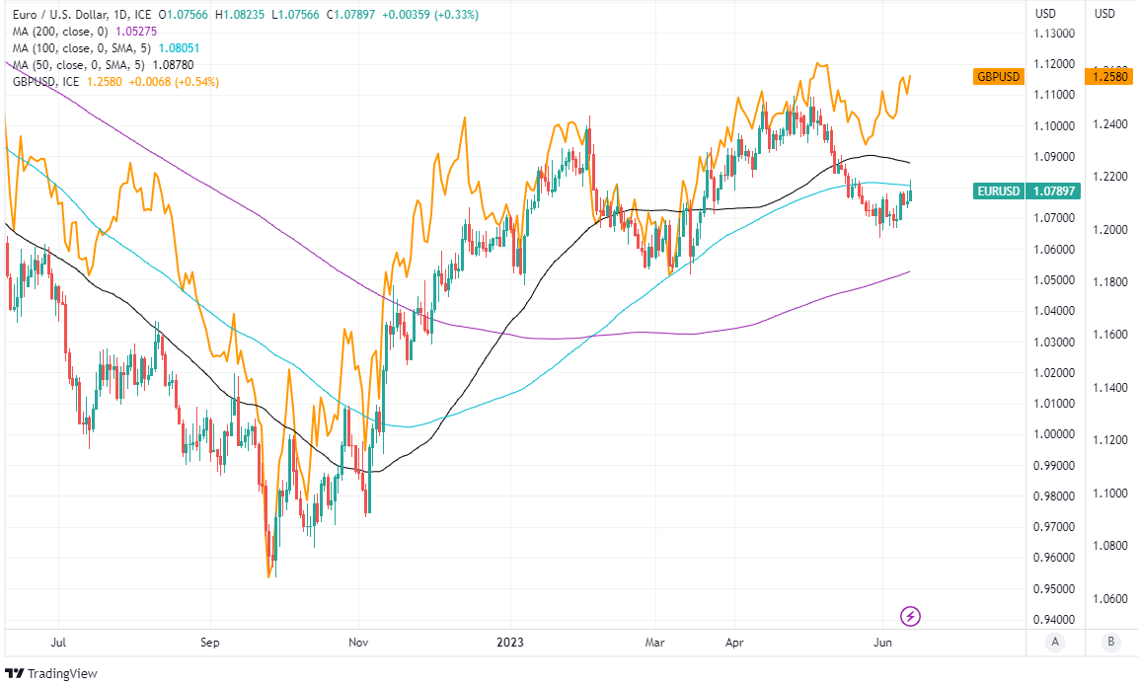This screenshot has width=1138, height=686.
Task: Click the purple lightning bolt icon
Action: coord(911,616)
